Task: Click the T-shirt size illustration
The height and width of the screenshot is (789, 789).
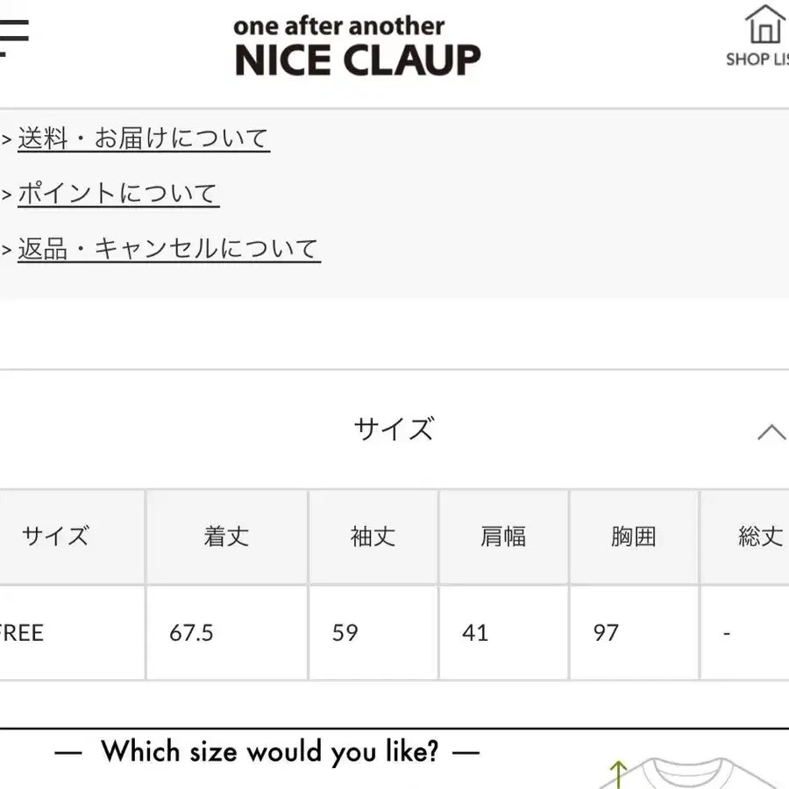Action: 693,773
